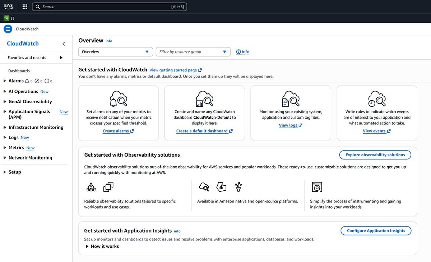Click the New badge beside AI Operations
Image resolution: width=431 pixels, height=262 pixels.
[x=45, y=92]
